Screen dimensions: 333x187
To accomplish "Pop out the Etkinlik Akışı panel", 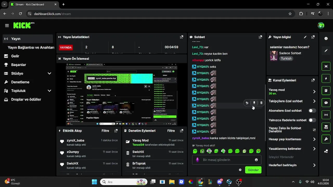I will pyautogui.click(x=116, y=131).
